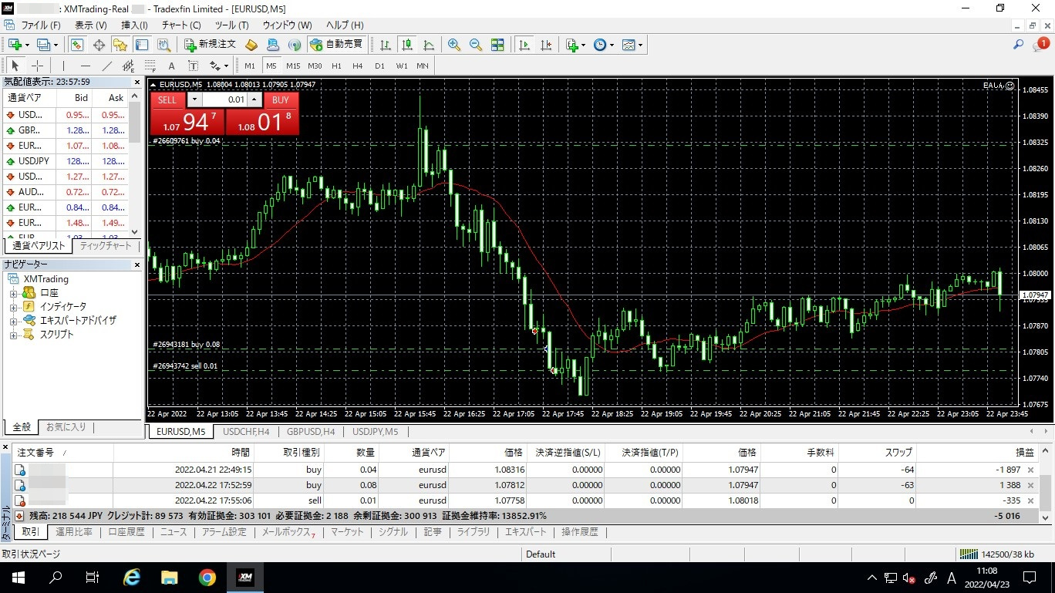Open the Strategy Tester icon
The image size is (1055, 593).
click(163, 45)
